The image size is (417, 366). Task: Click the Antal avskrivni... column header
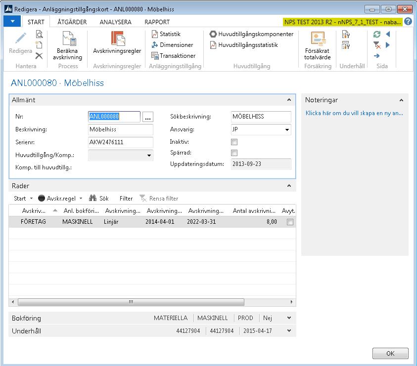click(254, 211)
